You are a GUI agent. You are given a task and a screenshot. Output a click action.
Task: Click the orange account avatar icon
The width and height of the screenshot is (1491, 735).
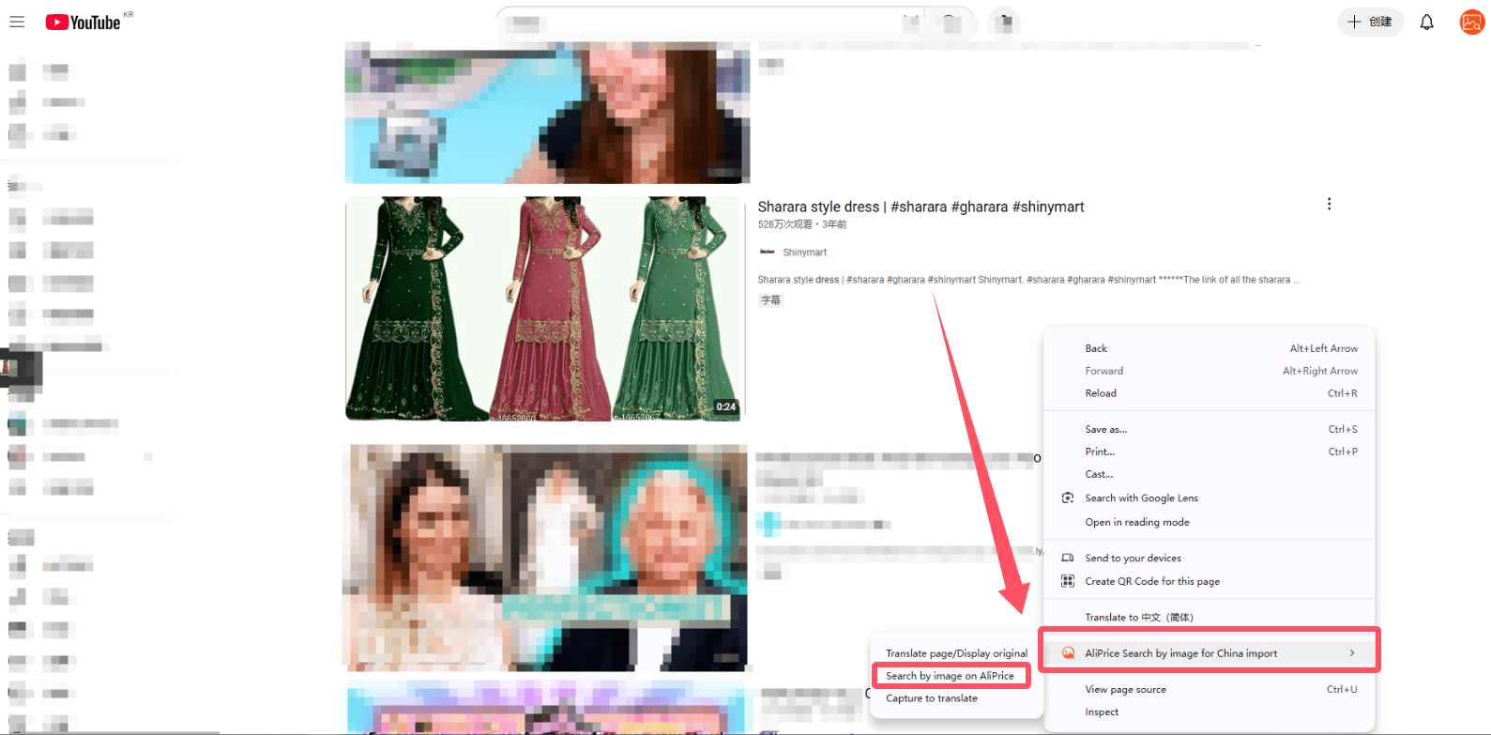click(x=1471, y=22)
